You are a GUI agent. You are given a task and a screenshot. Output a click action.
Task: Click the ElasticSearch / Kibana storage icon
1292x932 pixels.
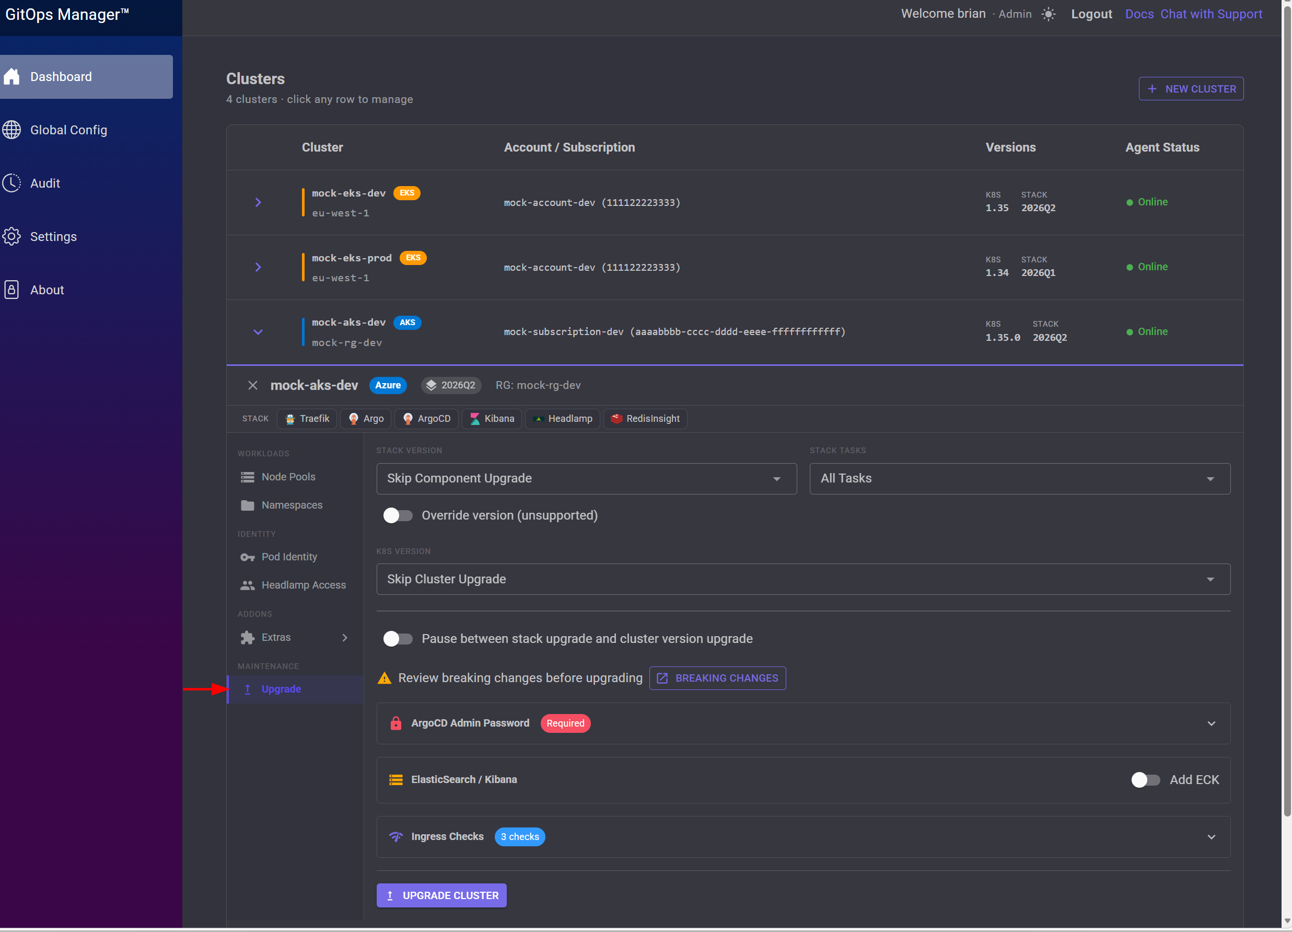(396, 780)
